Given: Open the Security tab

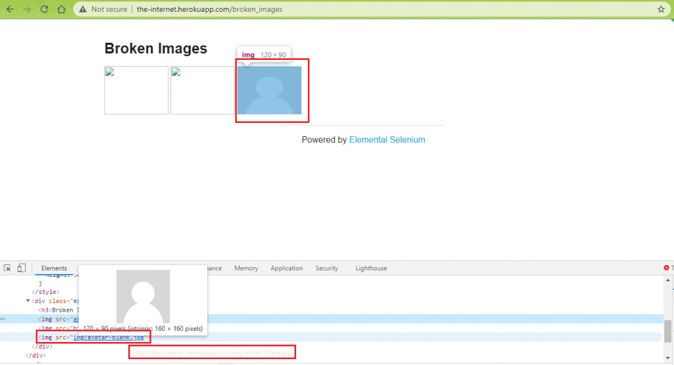Looking at the screenshot, I should point(326,268).
